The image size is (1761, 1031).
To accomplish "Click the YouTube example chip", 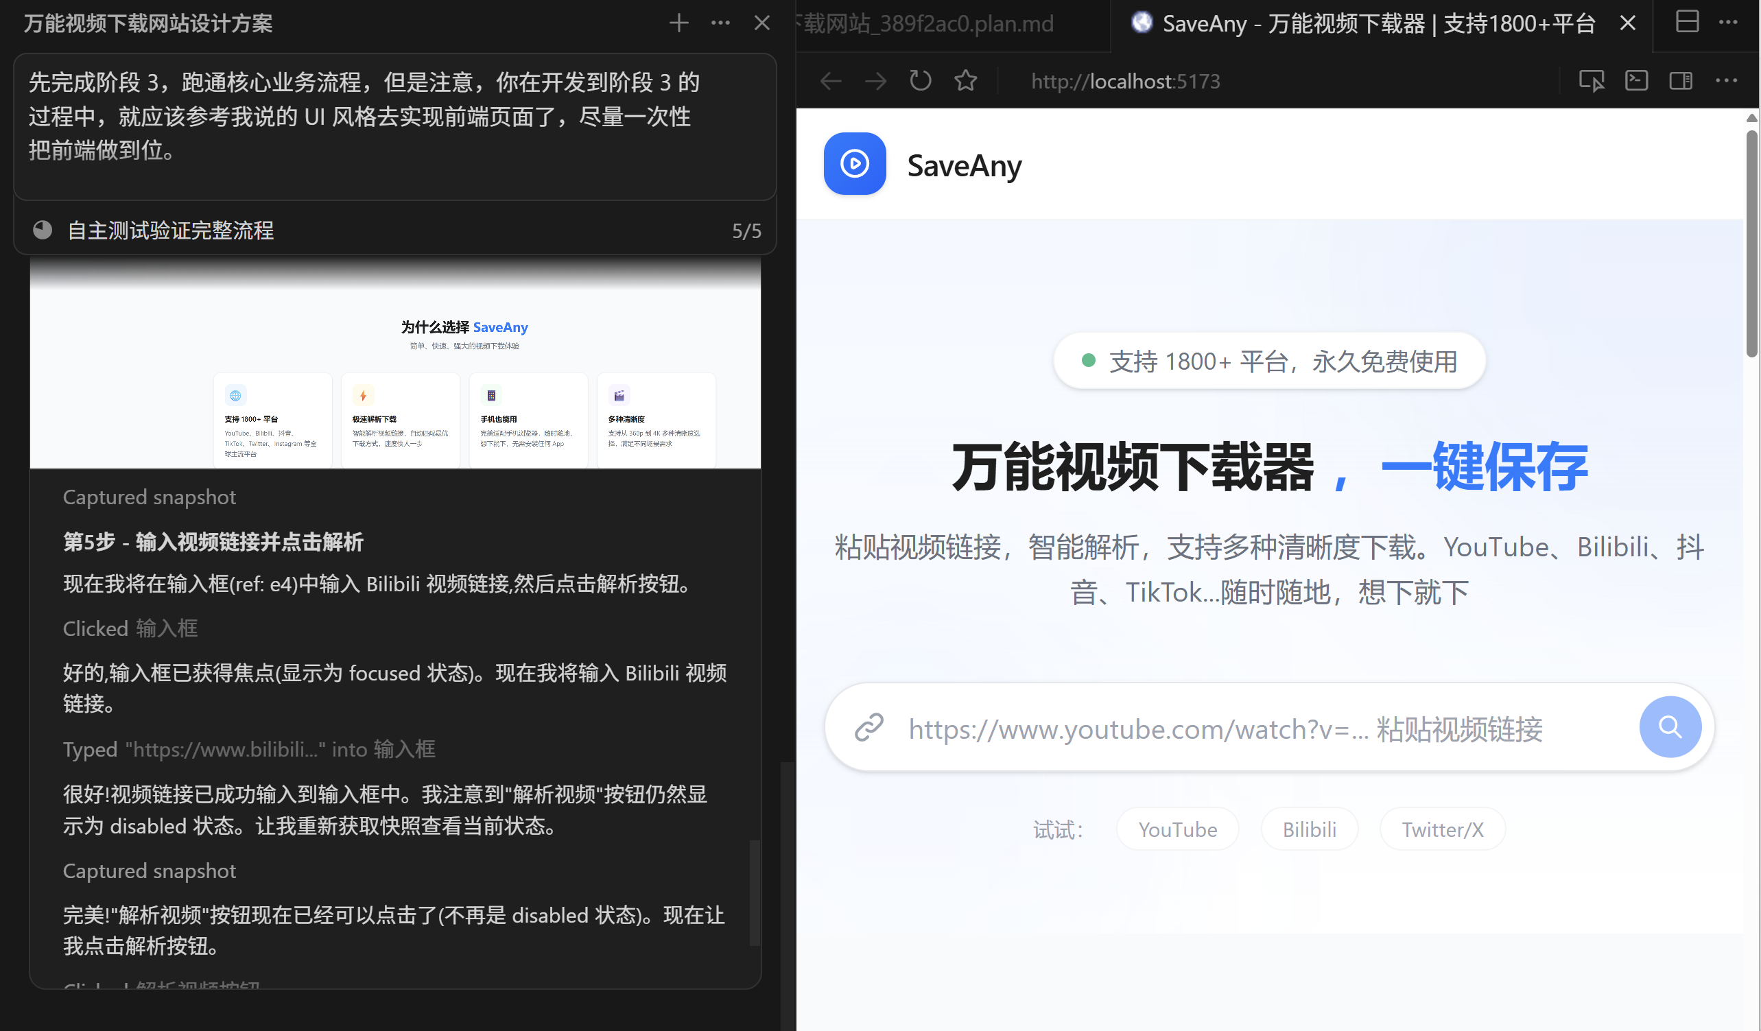I will coord(1177,830).
